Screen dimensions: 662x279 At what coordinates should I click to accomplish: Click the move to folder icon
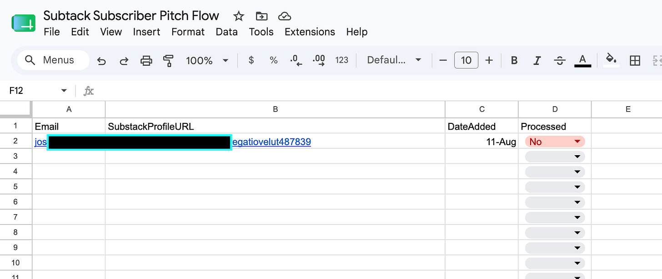coord(261,16)
